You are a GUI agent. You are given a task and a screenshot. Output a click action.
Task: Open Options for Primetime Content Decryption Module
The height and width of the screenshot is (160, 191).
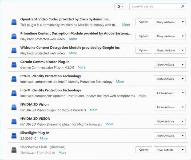[x=144, y=36]
